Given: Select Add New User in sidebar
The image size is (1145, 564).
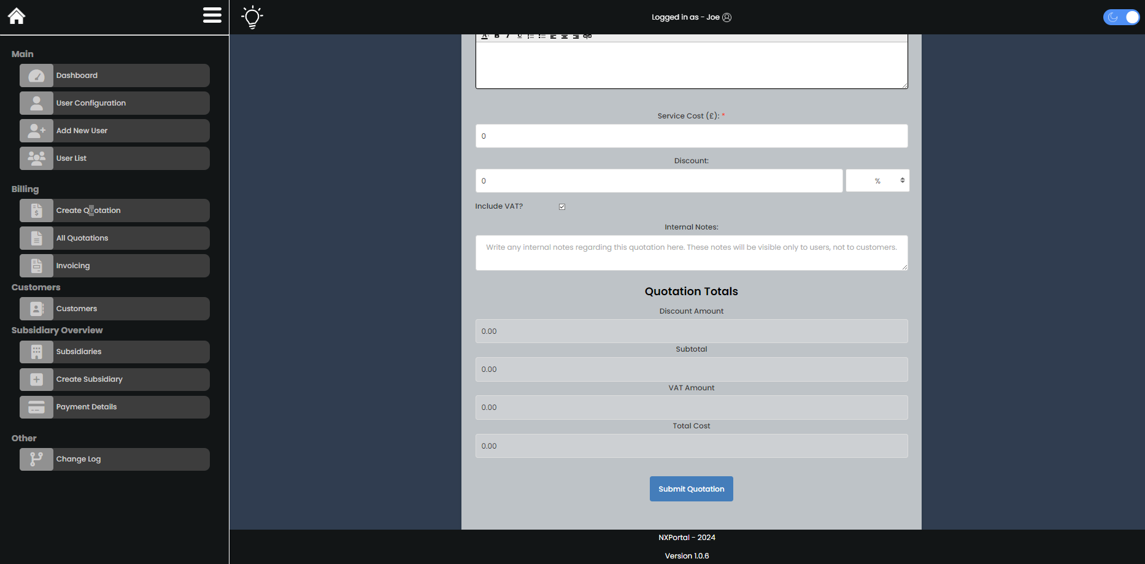Looking at the screenshot, I should (x=115, y=131).
